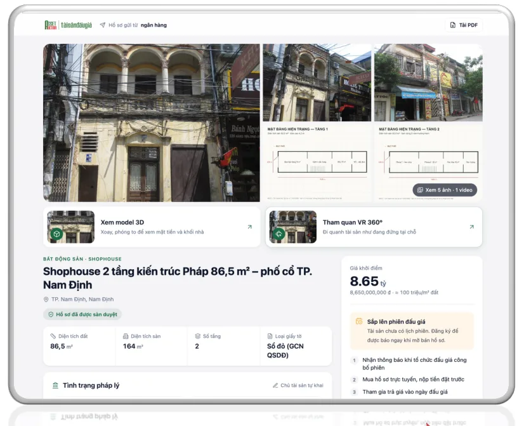Click the pencil icon by Chủ tài sản tự khai

point(275,385)
